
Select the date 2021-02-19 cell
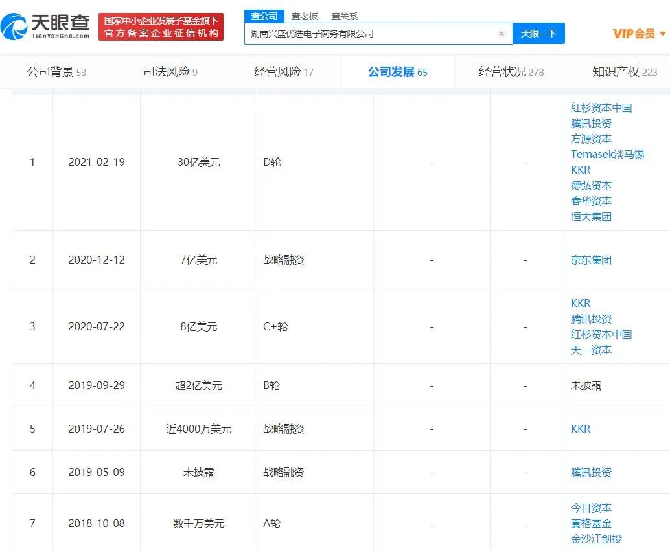pos(97,163)
